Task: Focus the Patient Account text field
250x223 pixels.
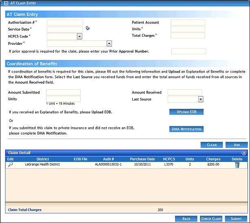Action: 188,22
